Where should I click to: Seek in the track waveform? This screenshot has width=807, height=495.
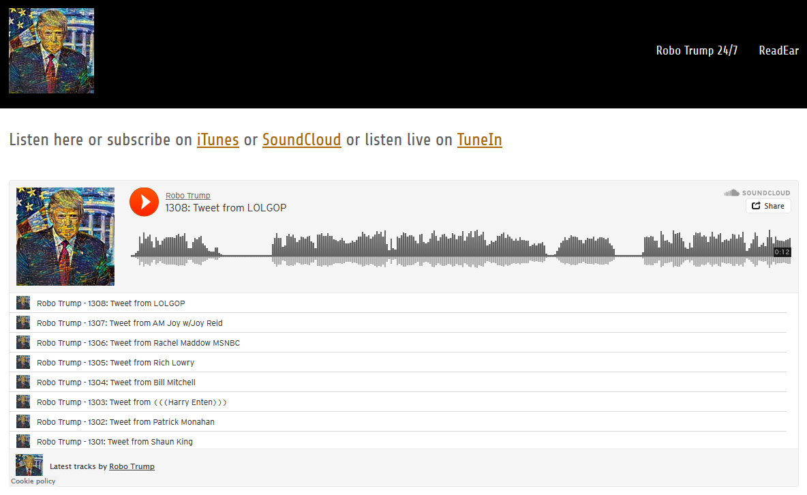coord(461,248)
